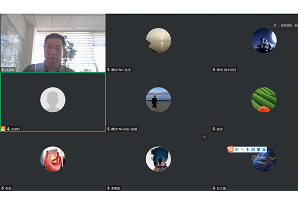
Task: Click the name label 漳州LNG-沈忠
Action: tap(121, 70)
